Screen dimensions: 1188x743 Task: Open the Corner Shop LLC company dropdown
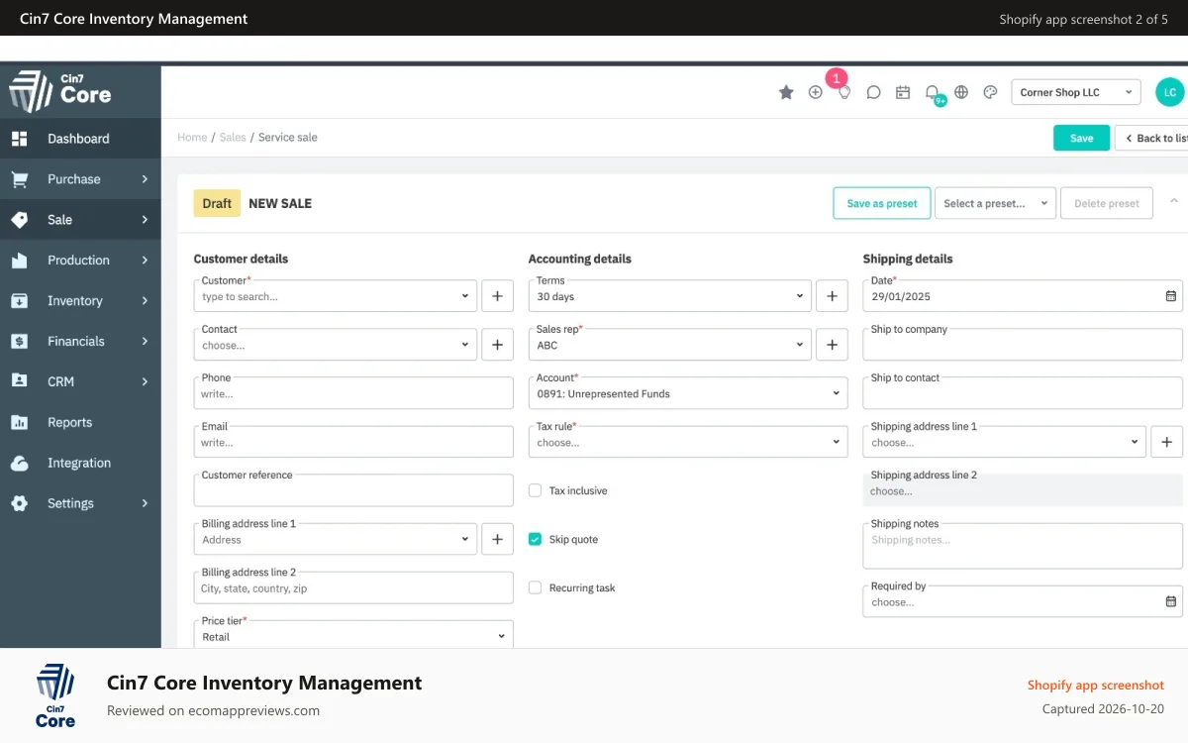1076,92
